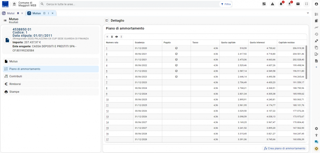The image size is (320, 153).
Task: Delete selected installment with trash icon
Action: tap(112, 37)
